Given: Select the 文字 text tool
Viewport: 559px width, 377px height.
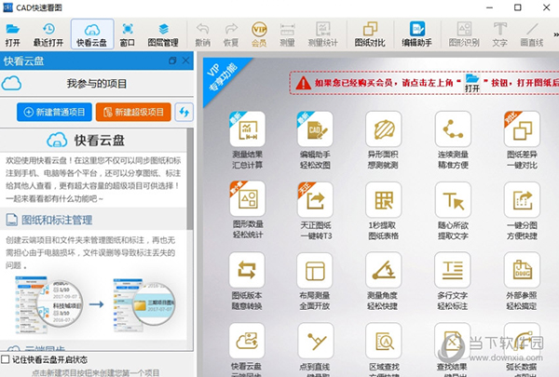Looking at the screenshot, I should (499, 34).
